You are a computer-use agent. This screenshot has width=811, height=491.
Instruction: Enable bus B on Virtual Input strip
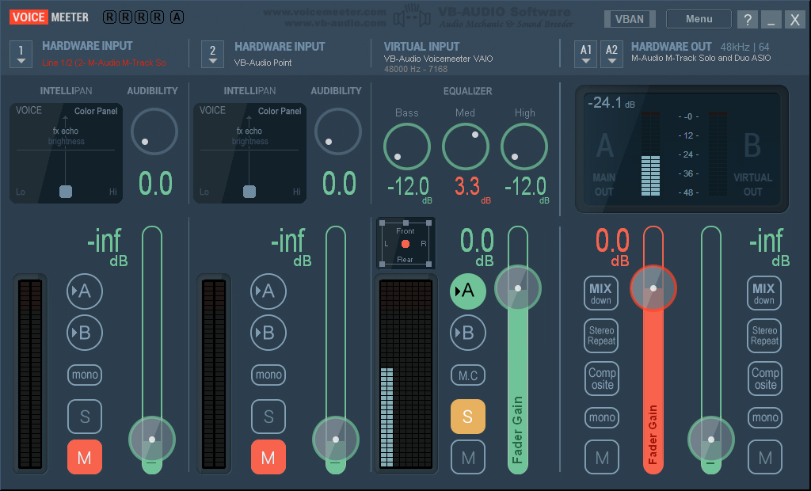(467, 333)
